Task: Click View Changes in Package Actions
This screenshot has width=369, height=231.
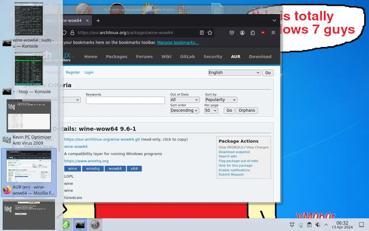Action: [257, 147]
